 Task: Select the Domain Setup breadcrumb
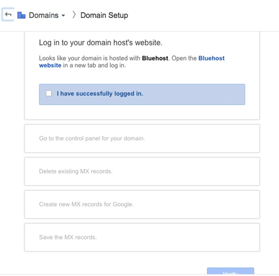click(x=104, y=15)
